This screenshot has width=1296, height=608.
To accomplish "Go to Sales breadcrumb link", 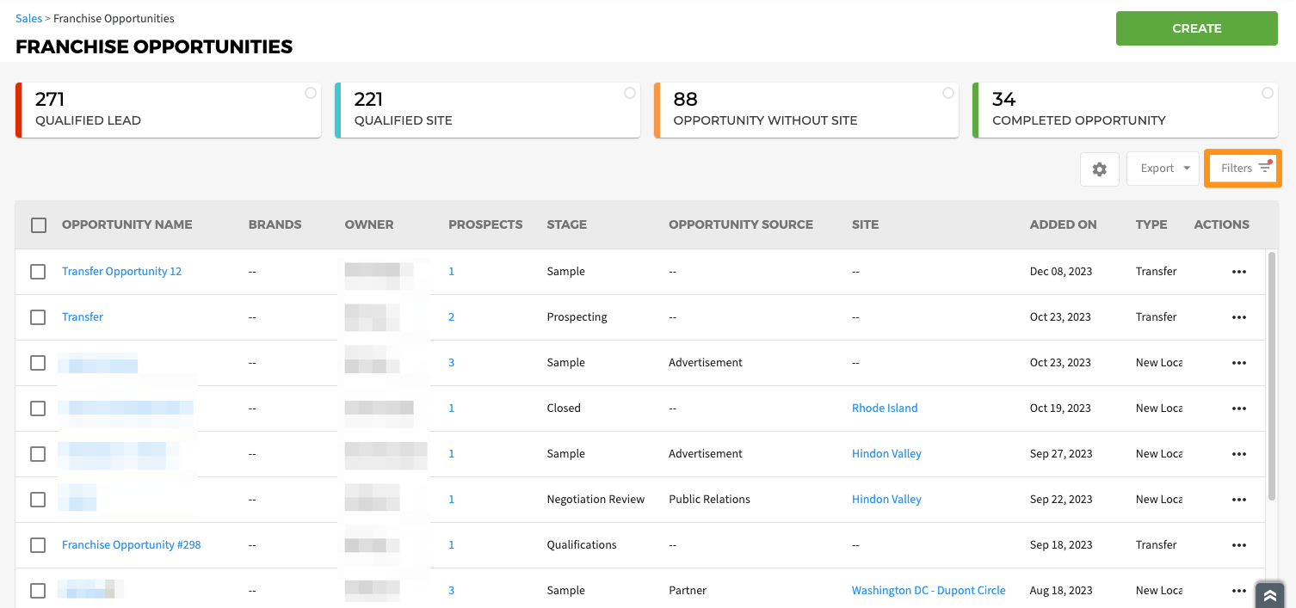I will point(28,18).
